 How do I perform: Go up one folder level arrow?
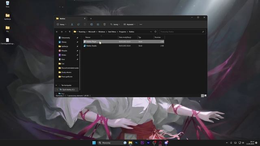[x=69, y=32]
